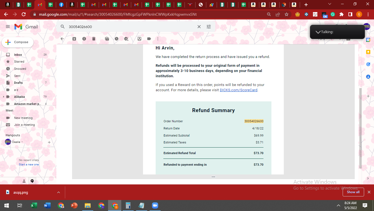The height and width of the screenshot is (211, 374).
Task: Open the Grammarly extension icon
Action: pyautogui.click(x=333, y=14)
